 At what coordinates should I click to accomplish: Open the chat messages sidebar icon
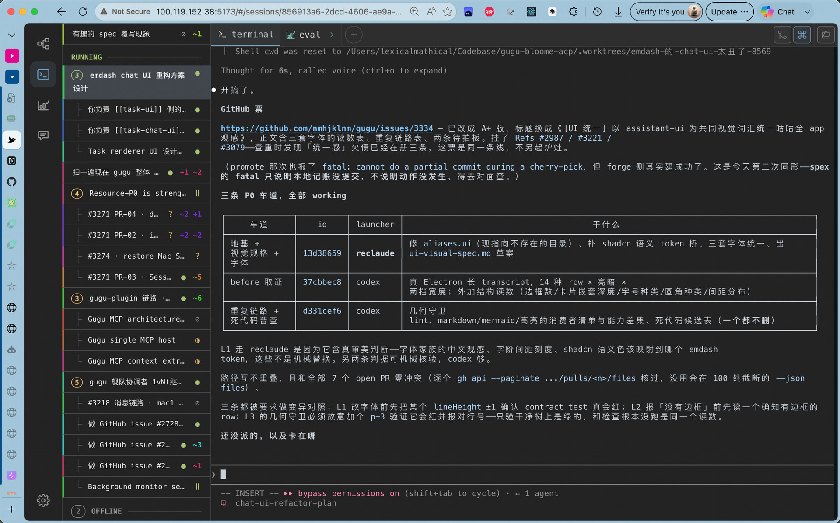pyautogui.click(x=43, y=135)
